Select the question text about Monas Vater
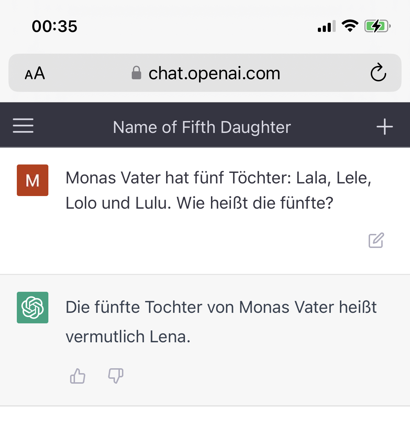410x424 pixels. pos(218,190)
